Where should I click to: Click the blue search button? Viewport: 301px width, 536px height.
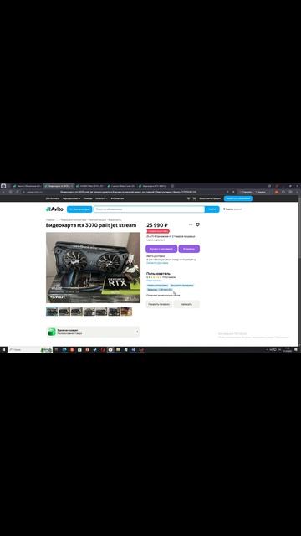(x=212, y=209)
